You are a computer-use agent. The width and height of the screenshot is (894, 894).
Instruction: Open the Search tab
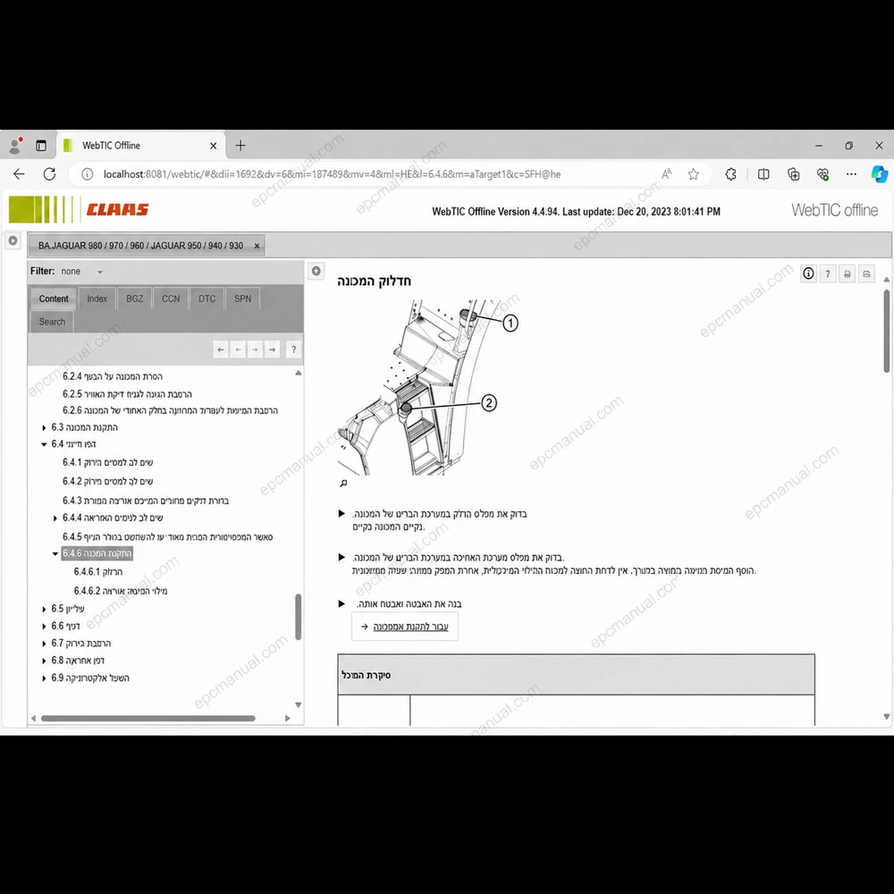coord(52,322)
